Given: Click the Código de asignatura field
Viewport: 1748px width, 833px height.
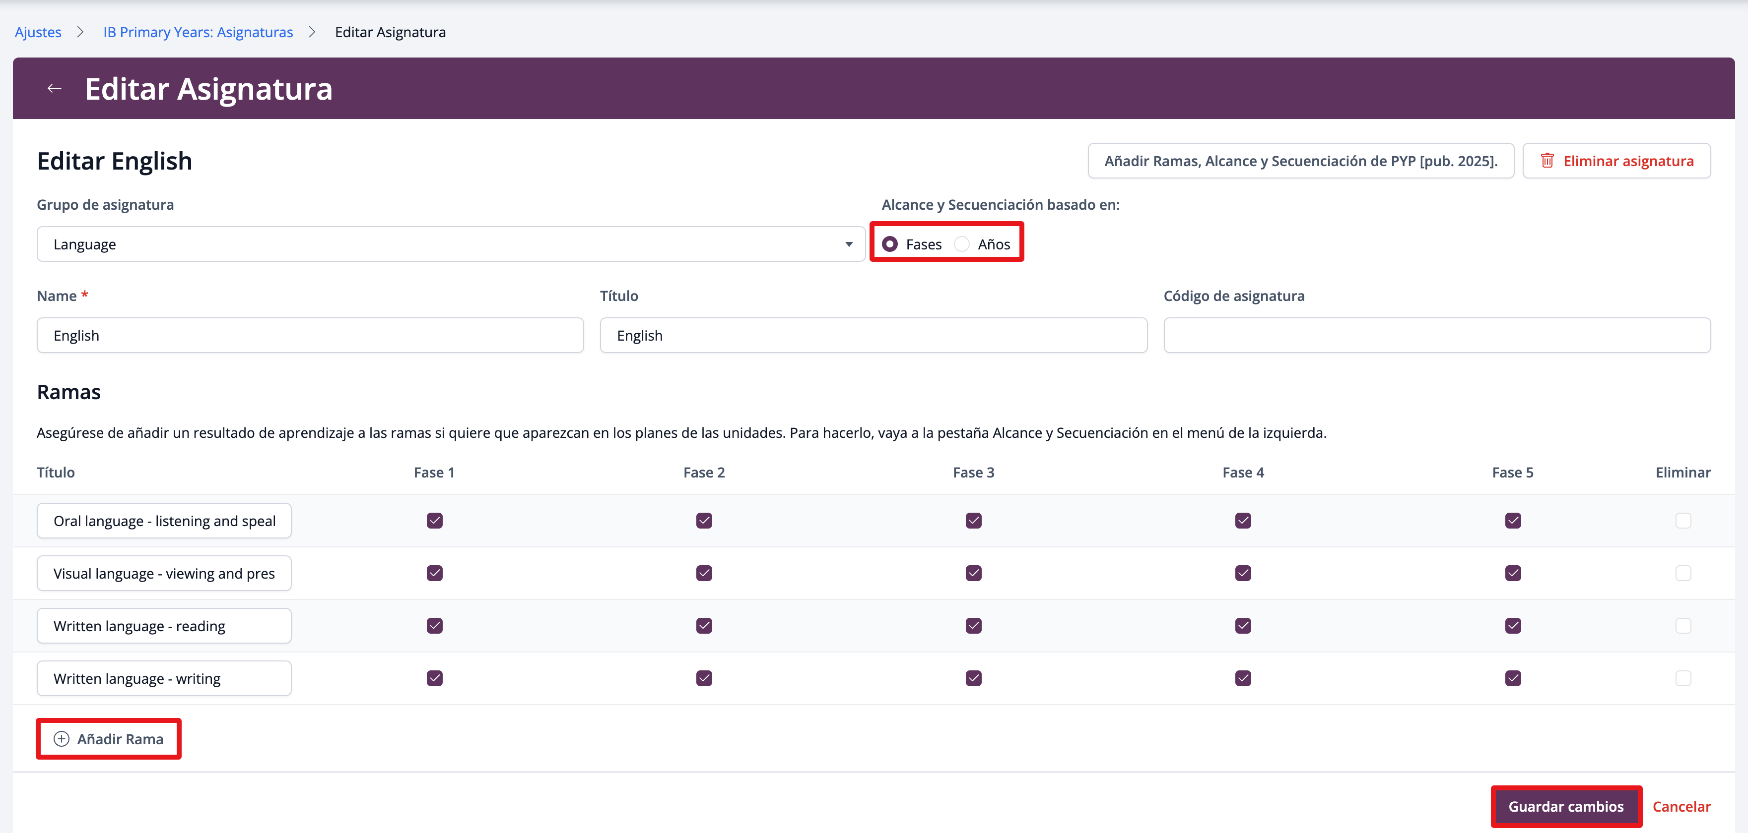Looking at the screenshot, I should pyautogui.click(x=1436, y=335).
